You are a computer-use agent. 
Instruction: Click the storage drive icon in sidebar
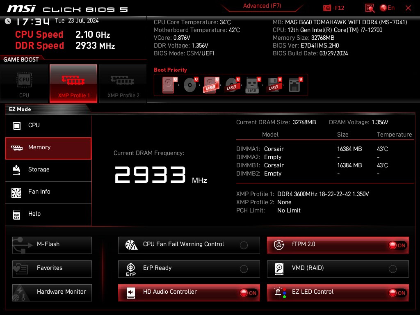[16, 170]
